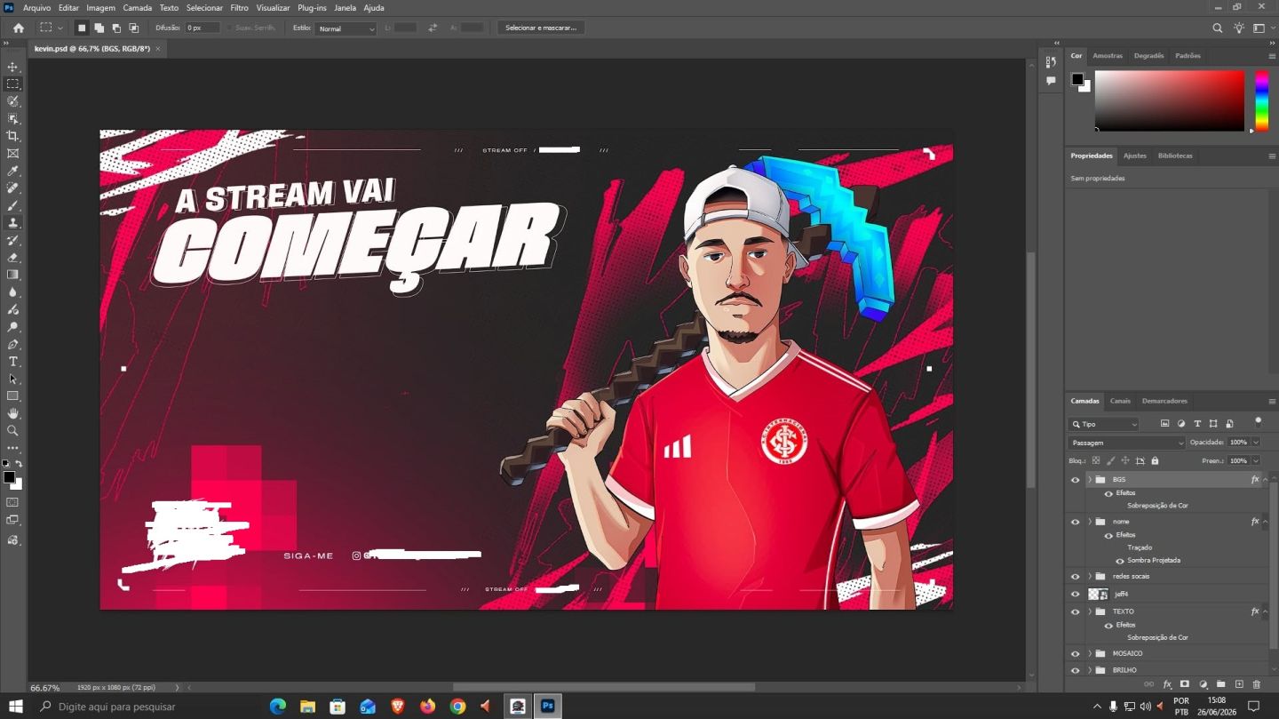Add a layer mask from Layers panel

1185,684
